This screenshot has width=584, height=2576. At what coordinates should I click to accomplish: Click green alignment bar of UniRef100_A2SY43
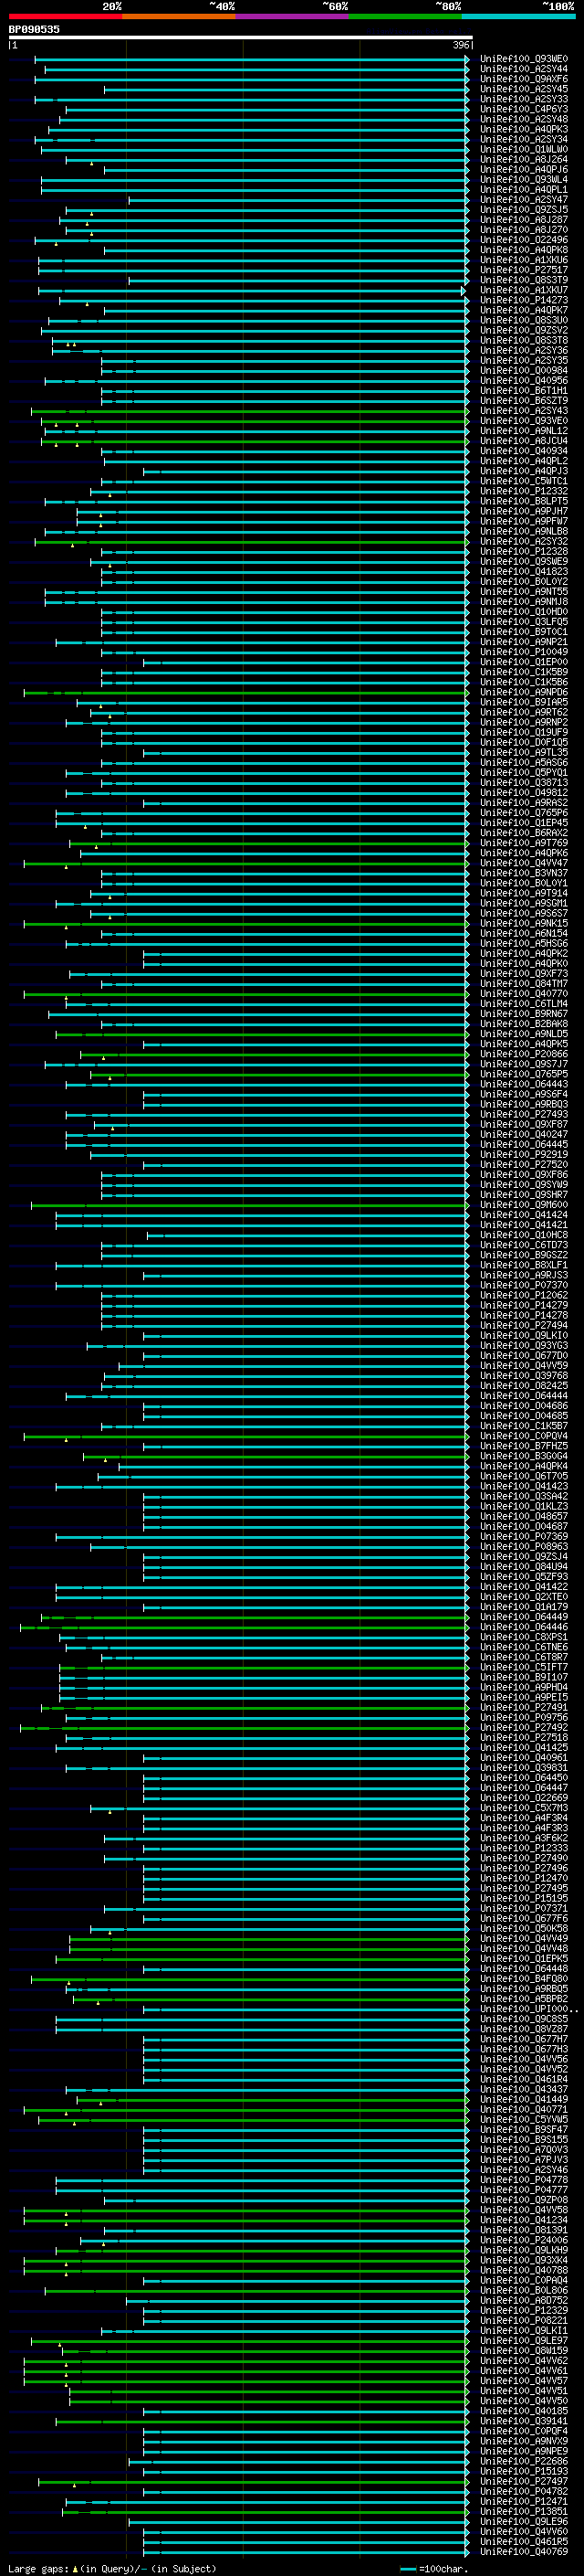pyautogui.click(x=250, y=411)
